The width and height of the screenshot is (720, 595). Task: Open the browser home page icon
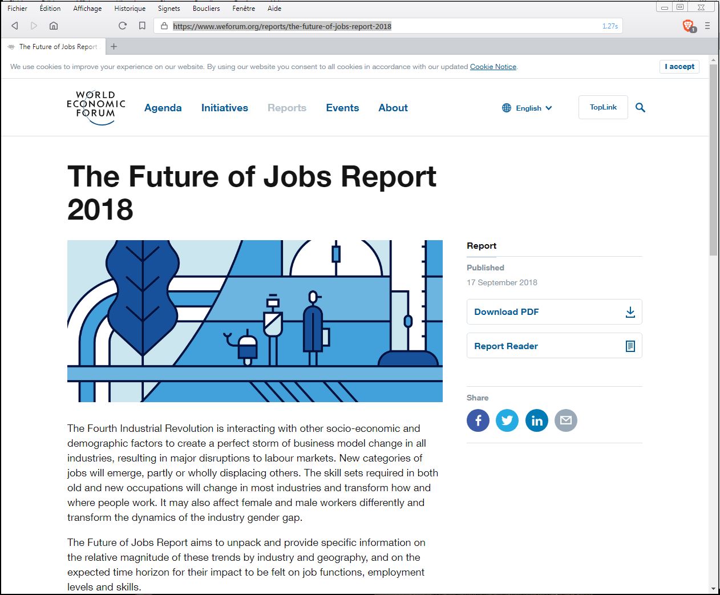pyautogui.click(x=54, y=26)
